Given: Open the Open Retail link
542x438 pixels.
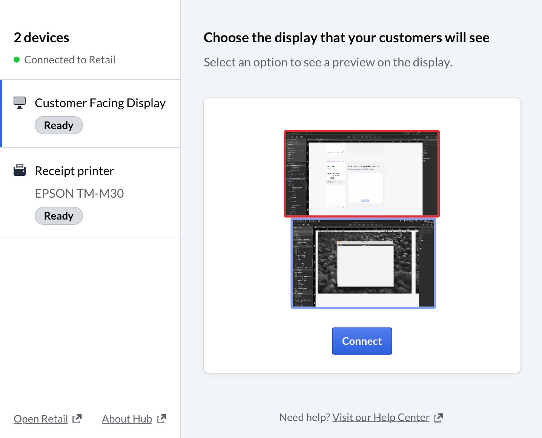Looking at the screenshot, I should tap(41, 419).
